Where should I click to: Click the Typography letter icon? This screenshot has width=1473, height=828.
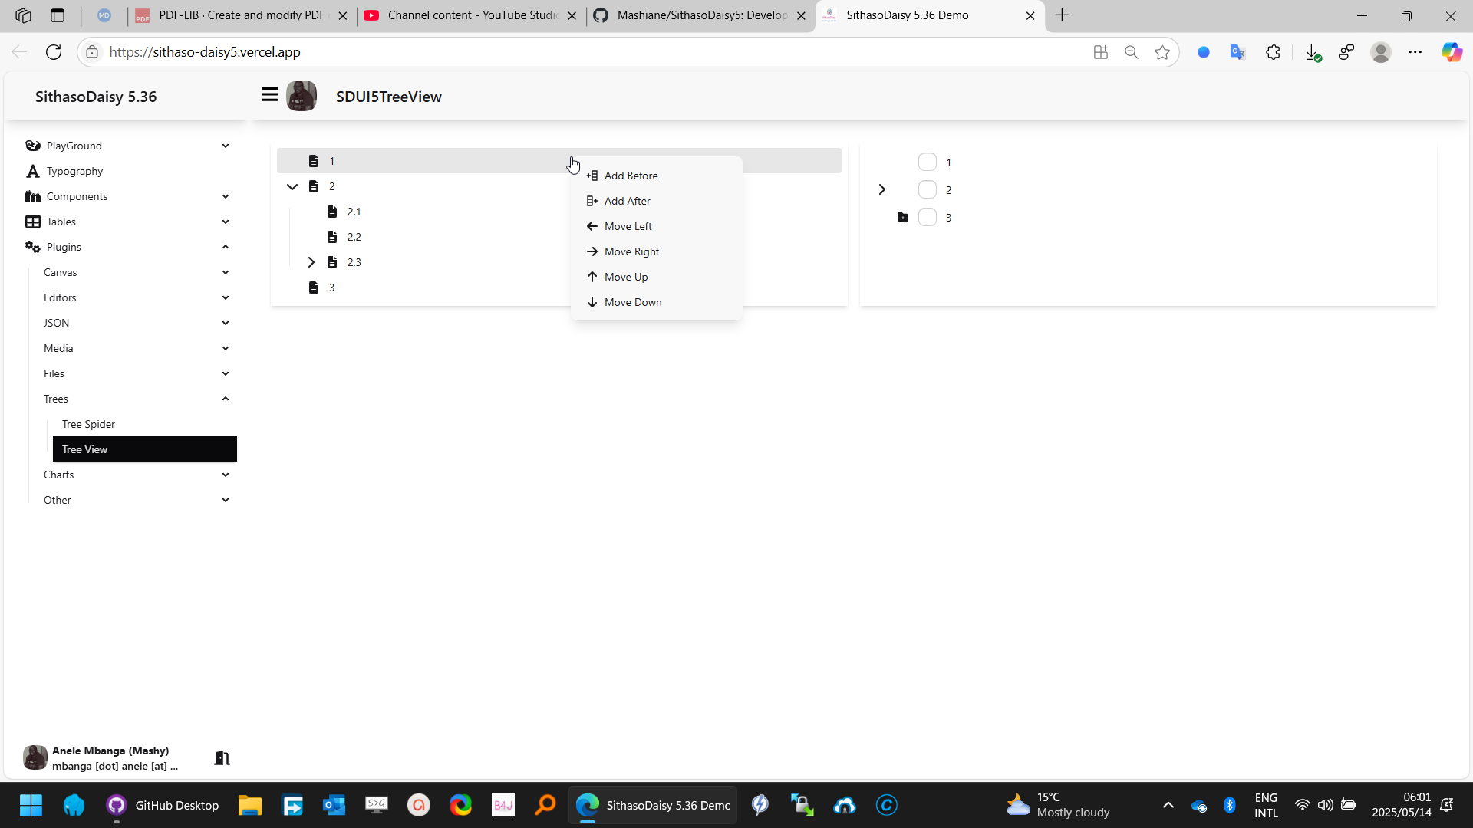(32, 171)
